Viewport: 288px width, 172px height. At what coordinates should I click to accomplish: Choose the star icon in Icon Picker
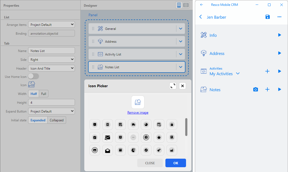pyautogui.click(x=159, y=137)
